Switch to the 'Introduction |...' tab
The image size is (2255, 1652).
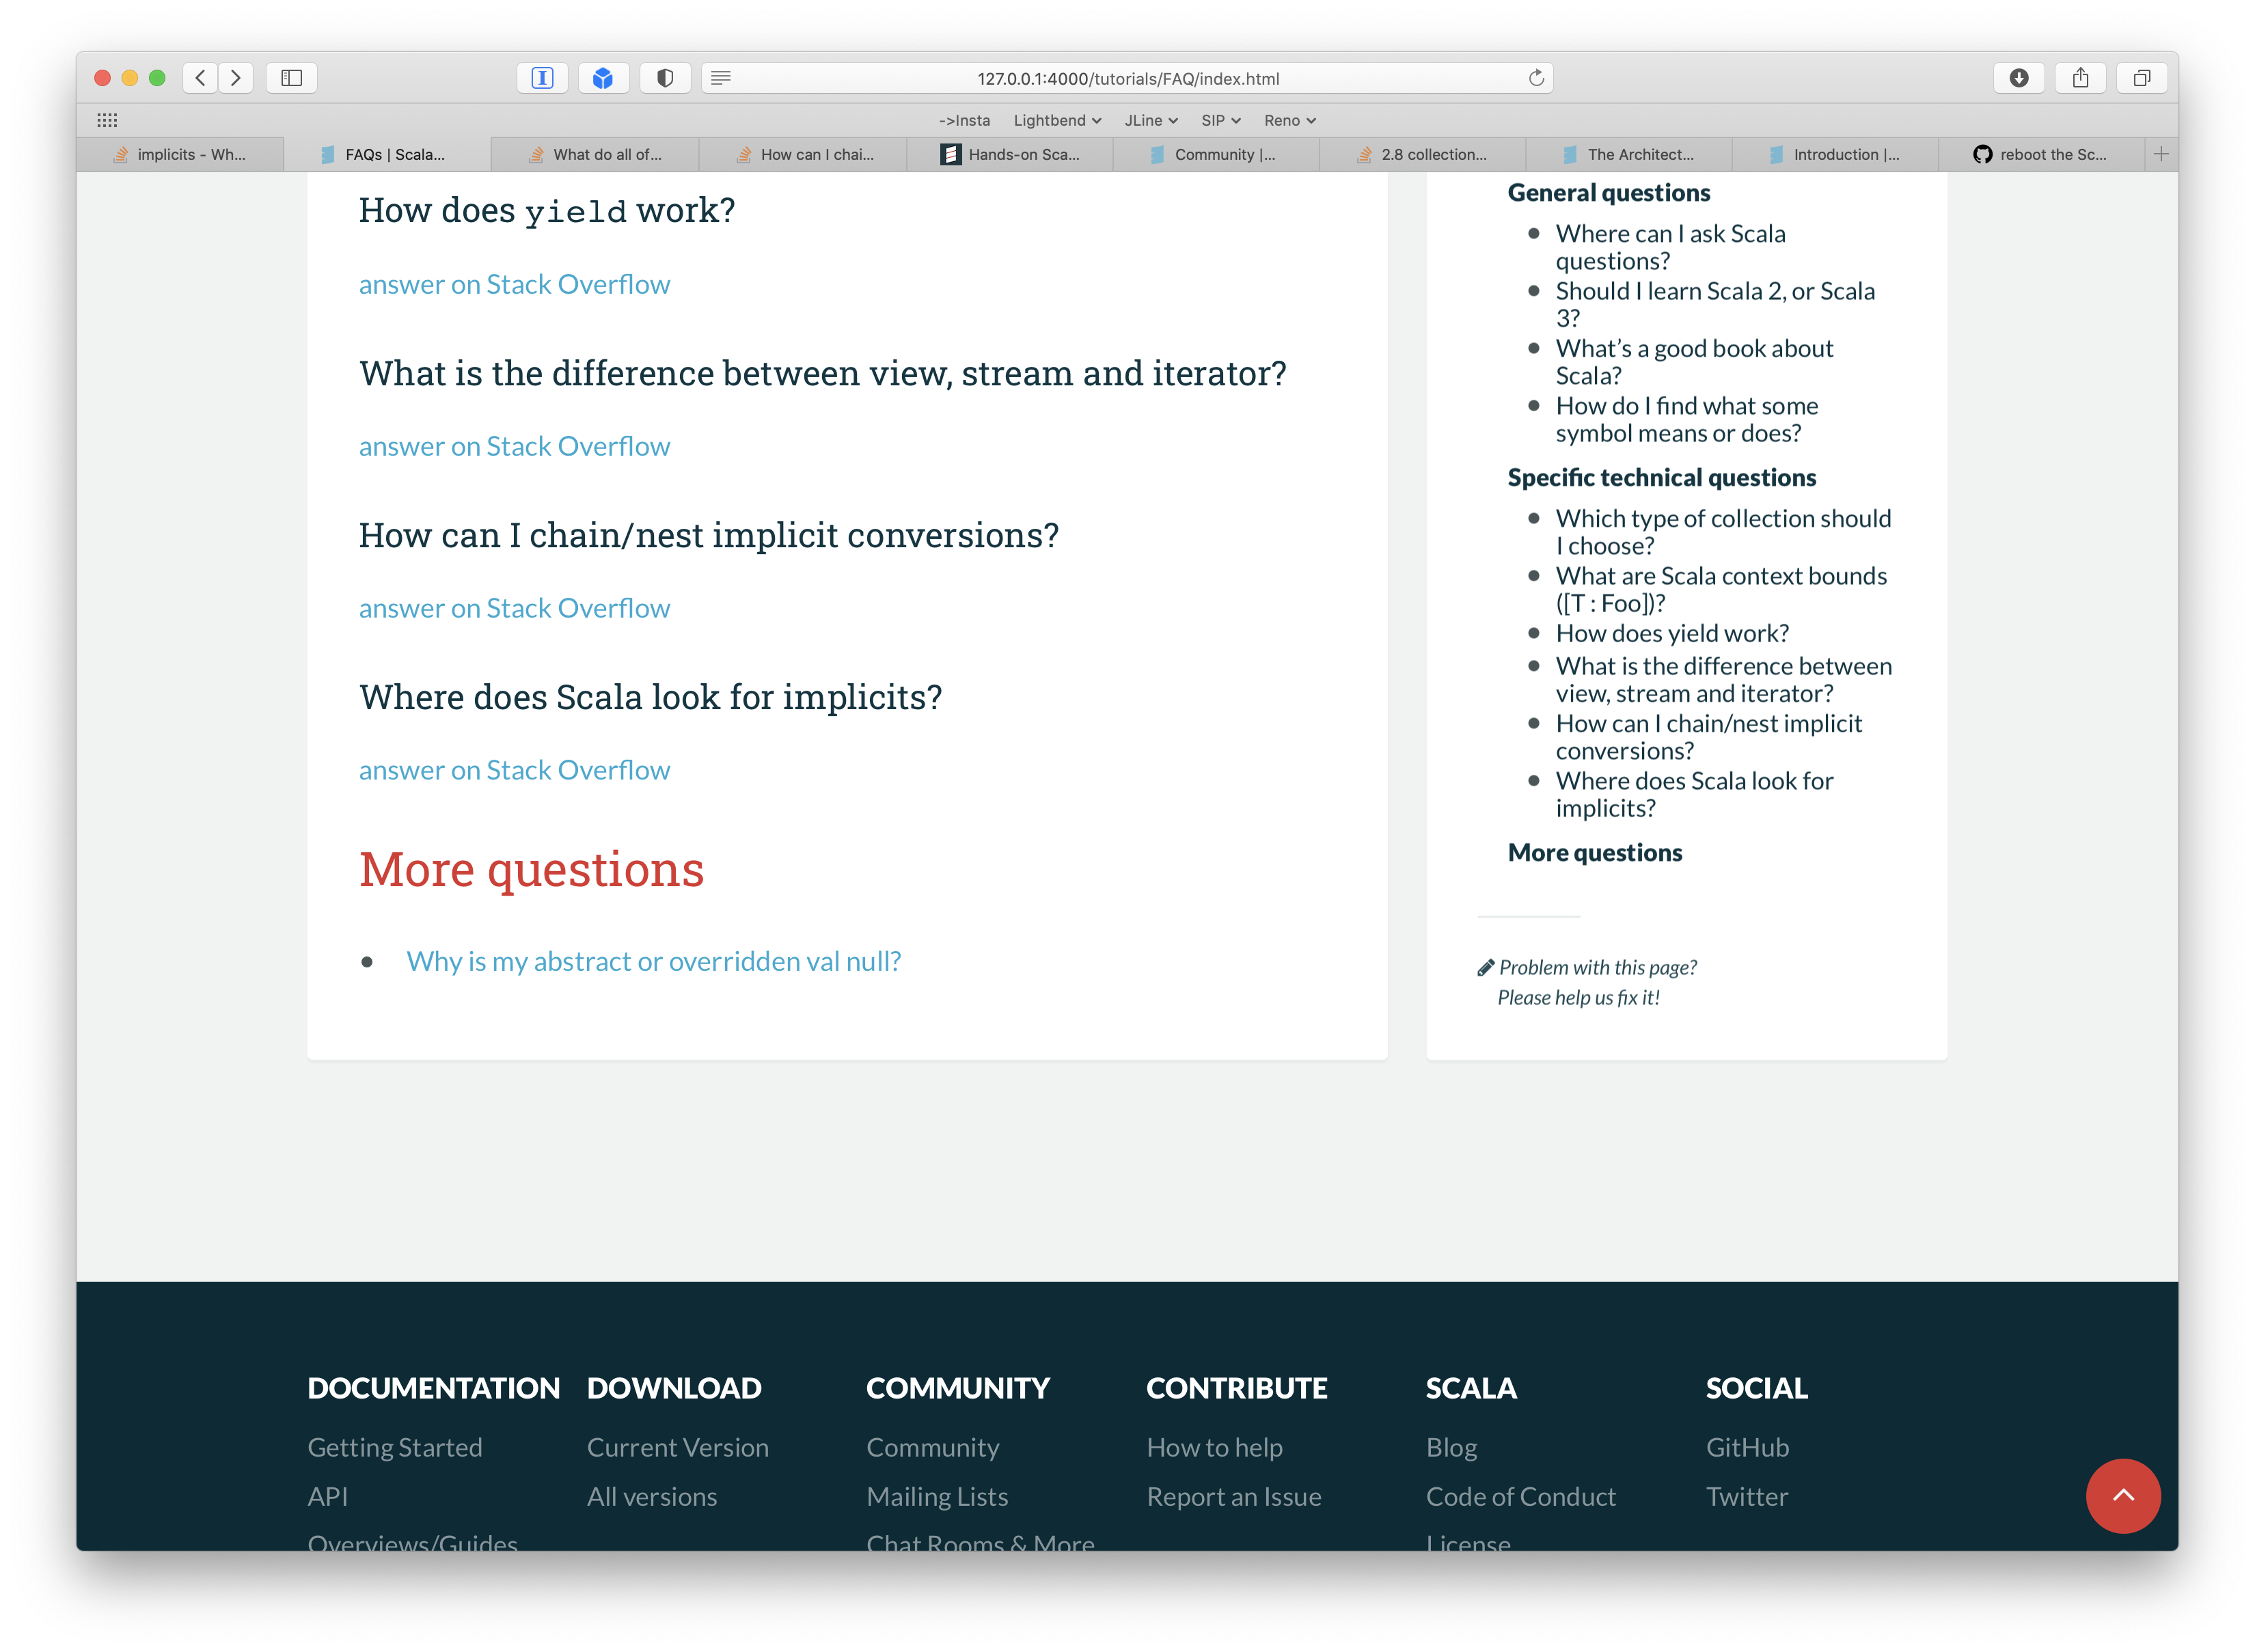point(1836,154)
